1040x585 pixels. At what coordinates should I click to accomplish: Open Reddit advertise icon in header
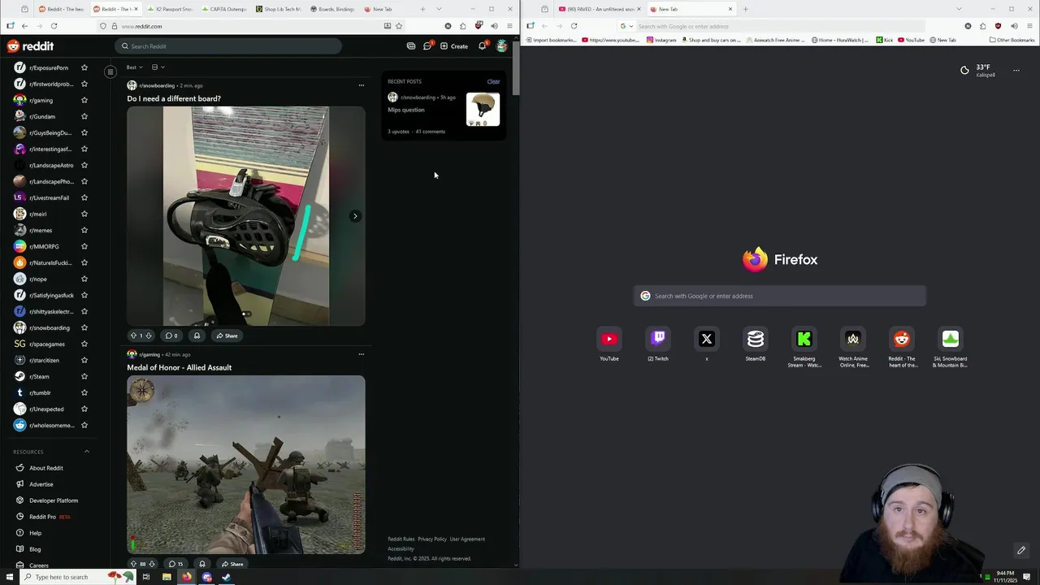411,46
